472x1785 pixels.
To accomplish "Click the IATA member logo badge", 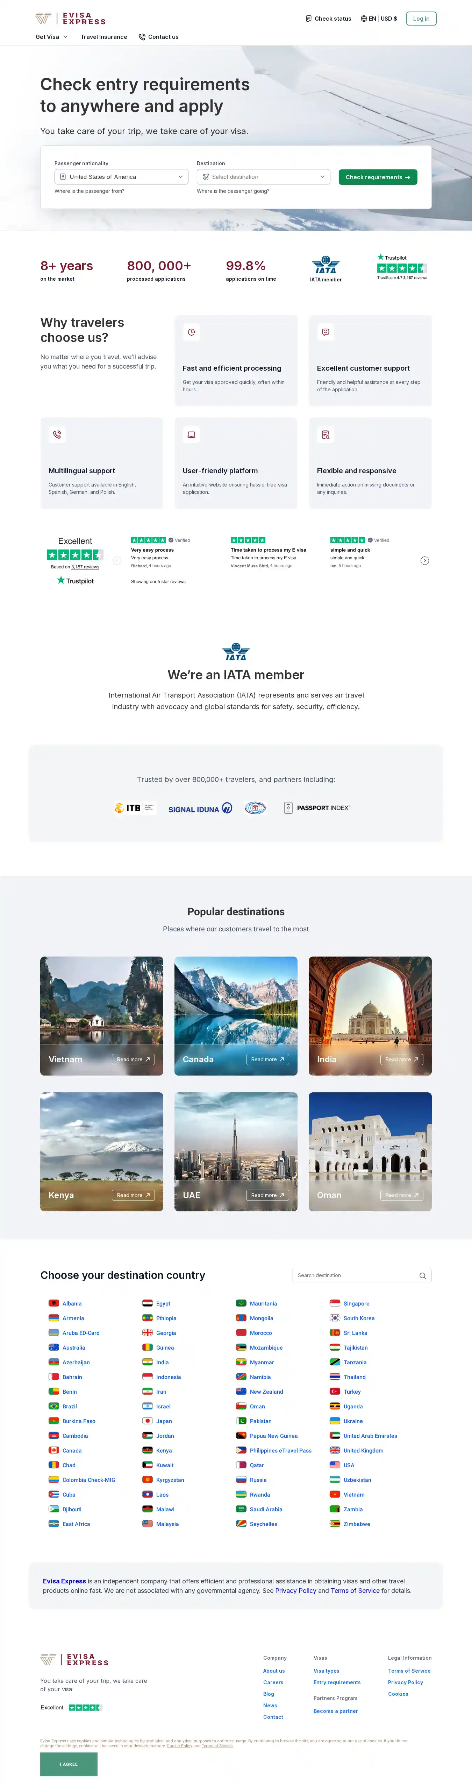I will coord(325,269).
